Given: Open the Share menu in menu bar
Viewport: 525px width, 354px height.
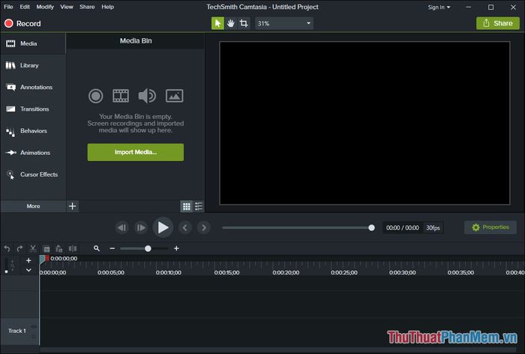Looking at the screenshot, I should 87,7.
